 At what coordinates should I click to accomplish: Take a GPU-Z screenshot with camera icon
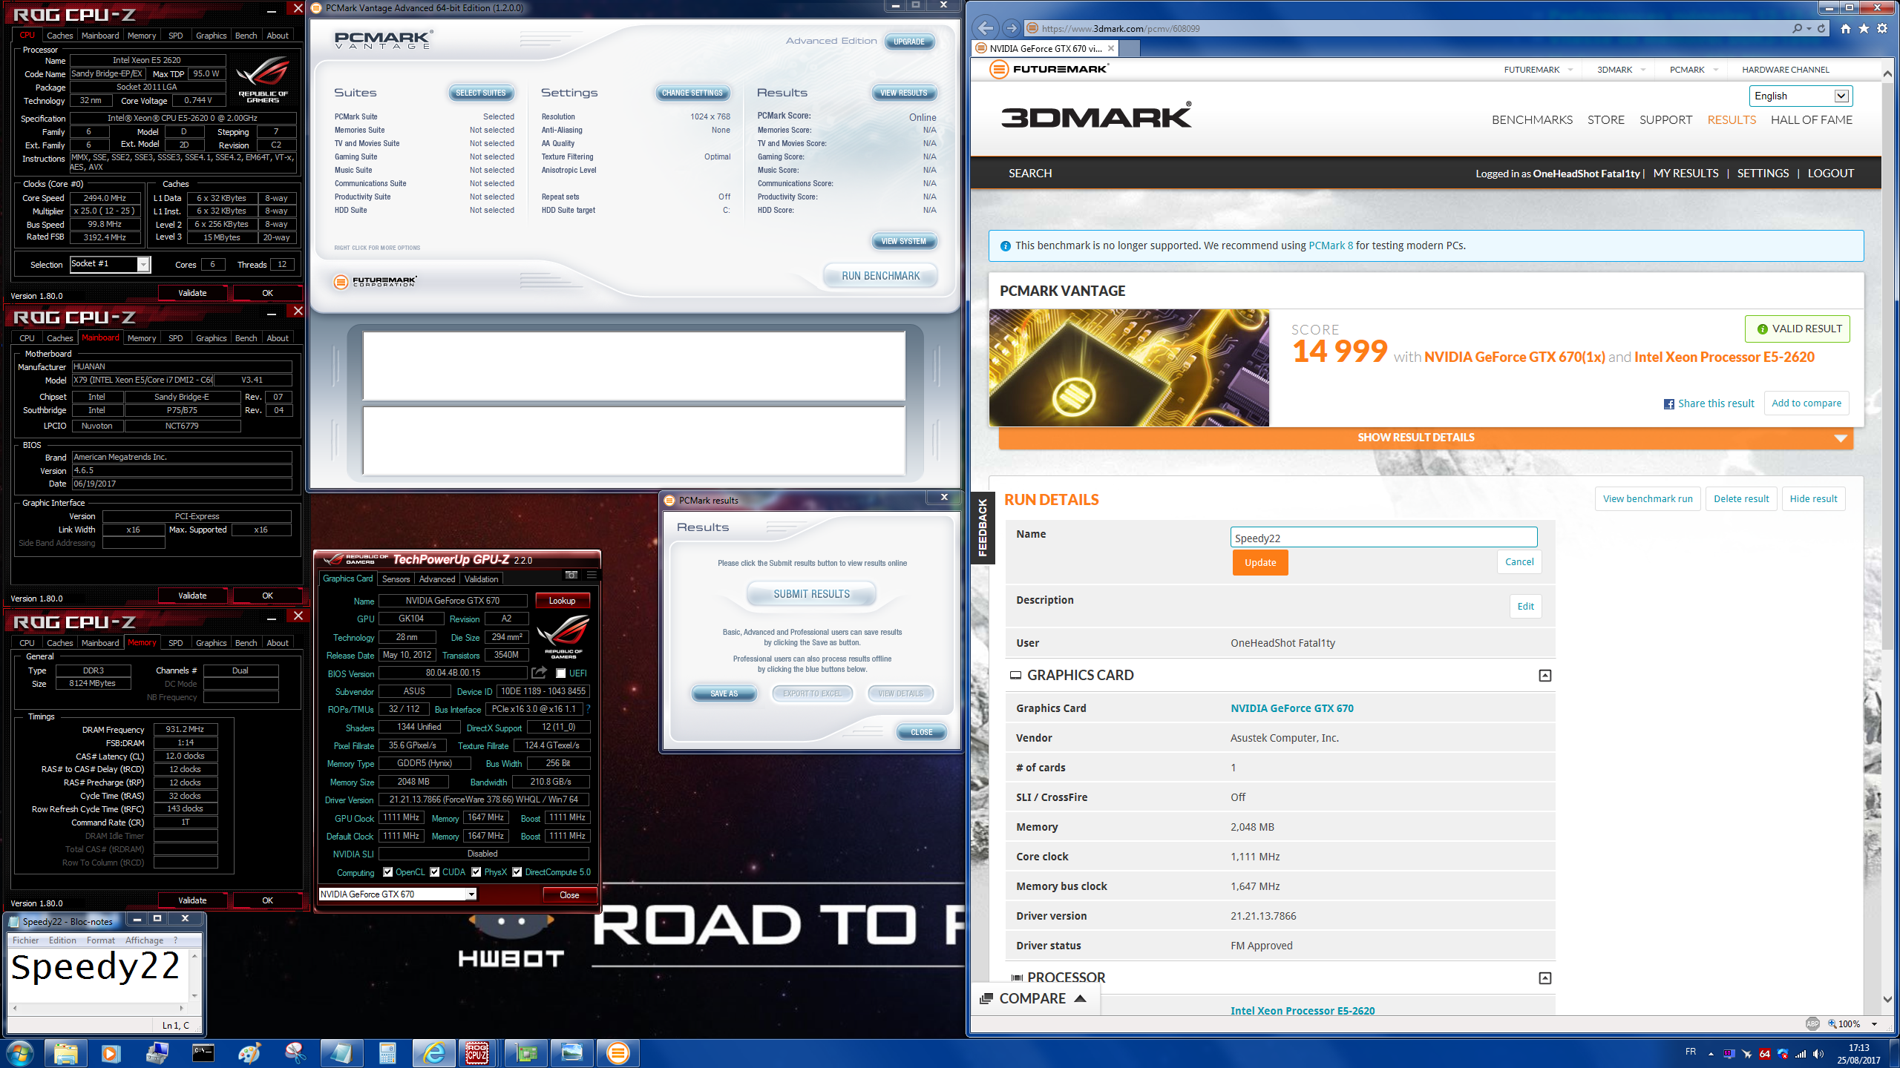point(571,575)
